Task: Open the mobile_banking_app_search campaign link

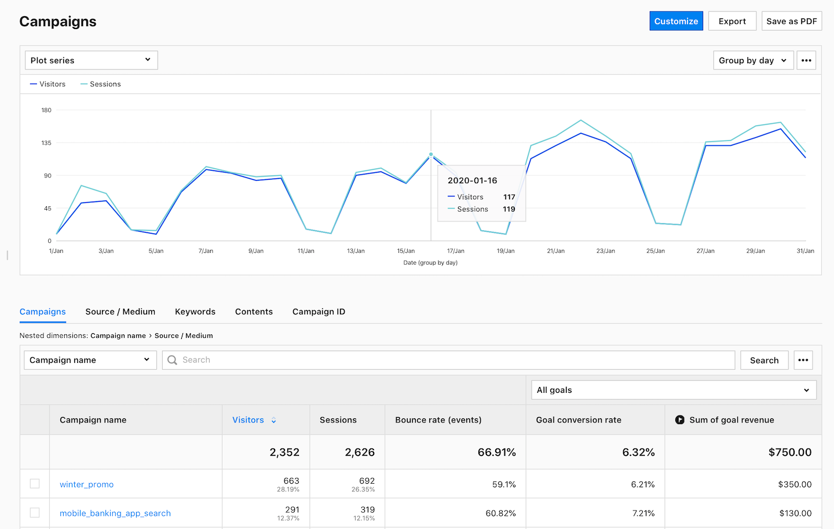Action: [115, 513]
